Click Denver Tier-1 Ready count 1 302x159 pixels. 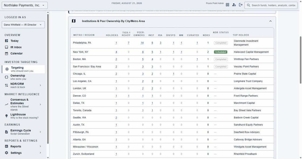click(x=128, y=96)
